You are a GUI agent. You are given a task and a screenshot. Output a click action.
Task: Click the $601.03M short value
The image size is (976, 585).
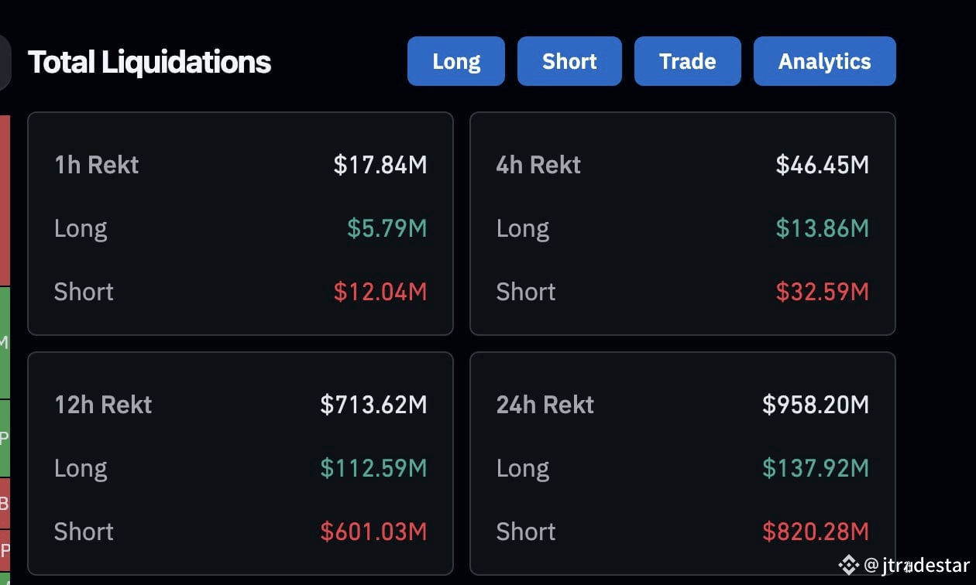point(373,532)
